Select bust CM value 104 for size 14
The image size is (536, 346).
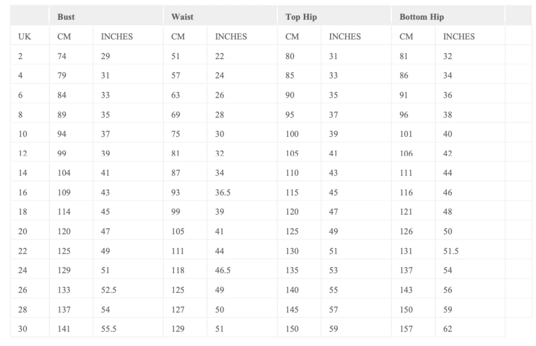(x=64, y=173)
